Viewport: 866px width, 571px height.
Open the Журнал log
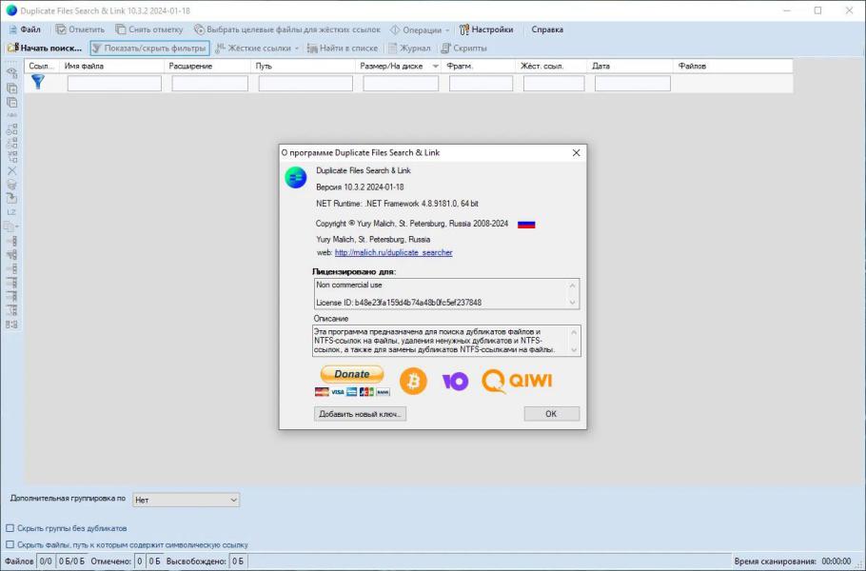pyautogui.click(x=409, y=48)
